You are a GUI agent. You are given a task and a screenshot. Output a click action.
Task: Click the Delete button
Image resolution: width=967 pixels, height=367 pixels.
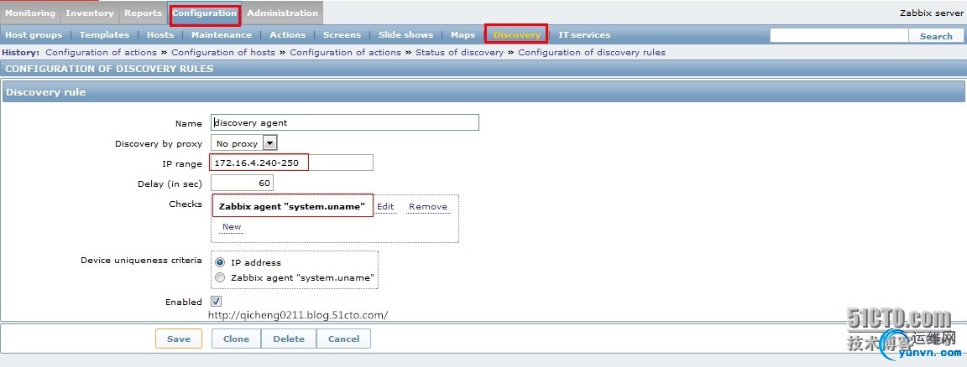coord(289,339)
